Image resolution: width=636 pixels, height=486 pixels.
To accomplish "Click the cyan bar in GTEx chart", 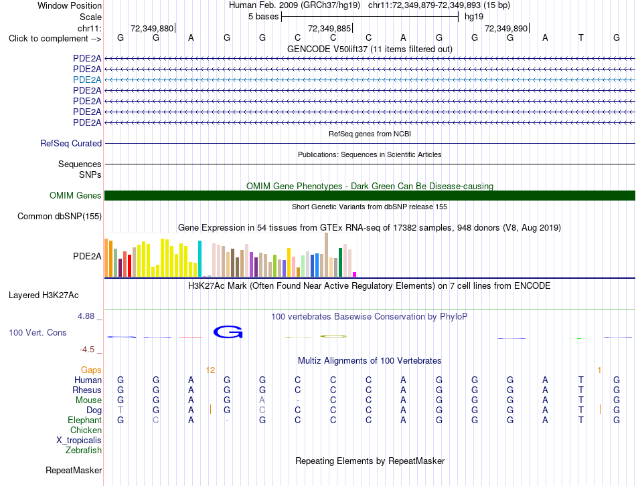I will click(200, 259).
